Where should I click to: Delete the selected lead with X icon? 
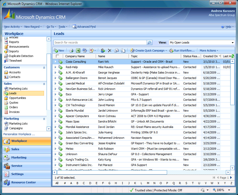[110, 50]
